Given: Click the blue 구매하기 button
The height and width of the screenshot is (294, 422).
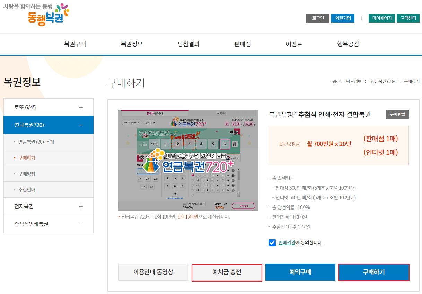Looking at the screenshot, I should tap(374, 272).
